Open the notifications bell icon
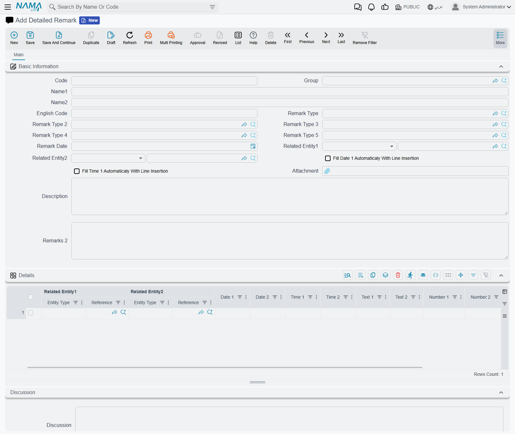Screen dimensions: 515x434 371,7
